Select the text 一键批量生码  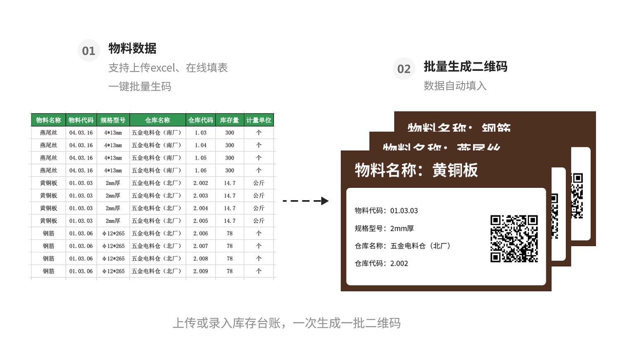140,86
